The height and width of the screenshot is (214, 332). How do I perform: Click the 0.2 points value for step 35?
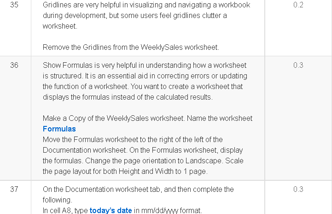coord(298,5)
